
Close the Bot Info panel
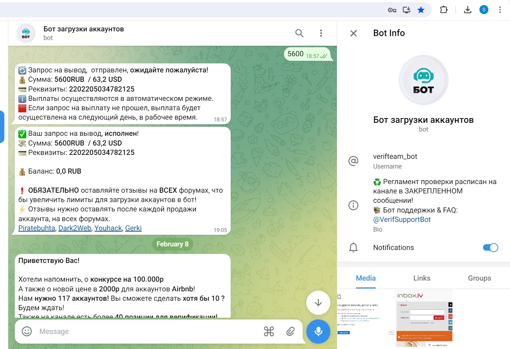pyautogui.click(x=353, y=33)
